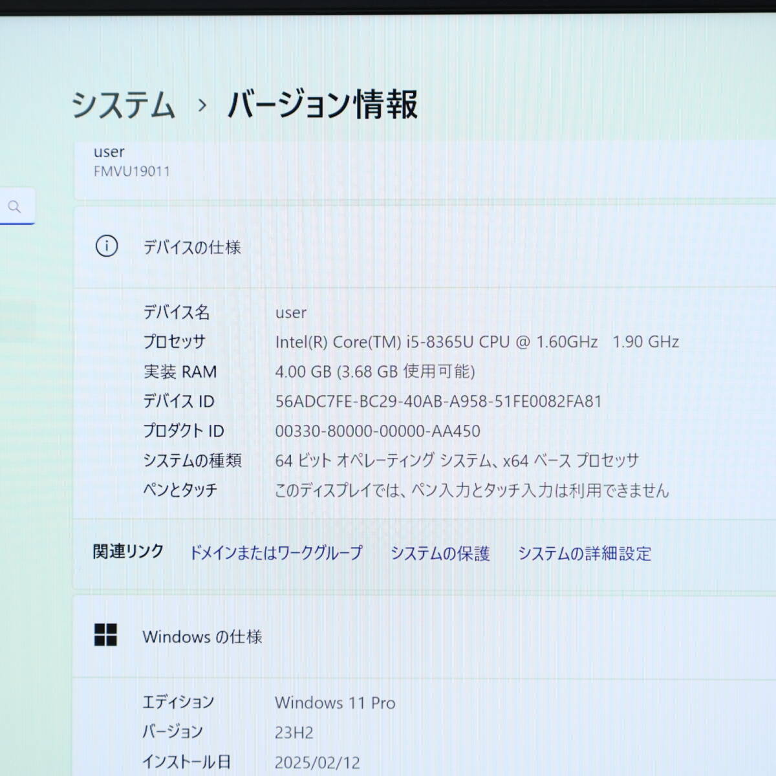Select edition value Windows 11 Pro
This screenshot has height=776, width=776.
[x=335, y=703]
